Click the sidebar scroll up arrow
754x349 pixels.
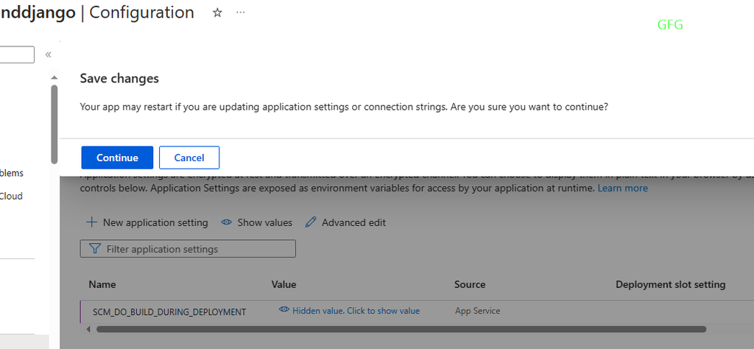click(x=54, y=77)
